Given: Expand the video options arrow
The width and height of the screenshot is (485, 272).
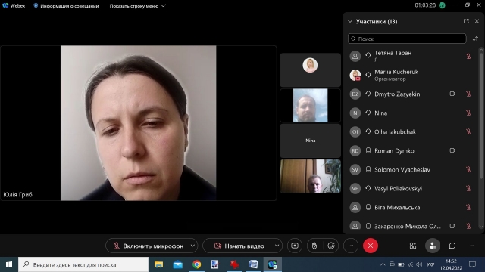Looking at the screenshot, I should [x=277, y=246].
